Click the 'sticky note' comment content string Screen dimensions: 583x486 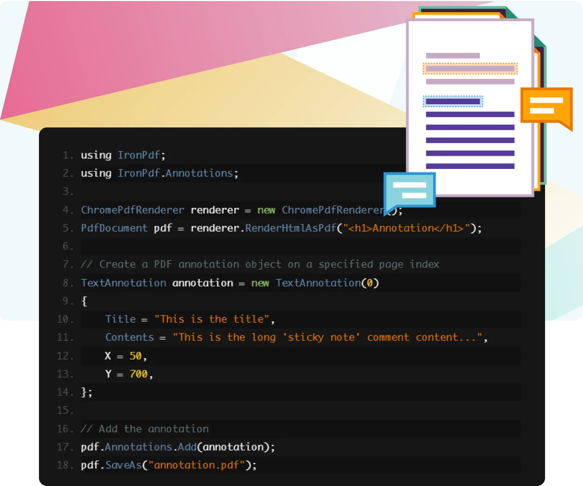tap(327, 337)
